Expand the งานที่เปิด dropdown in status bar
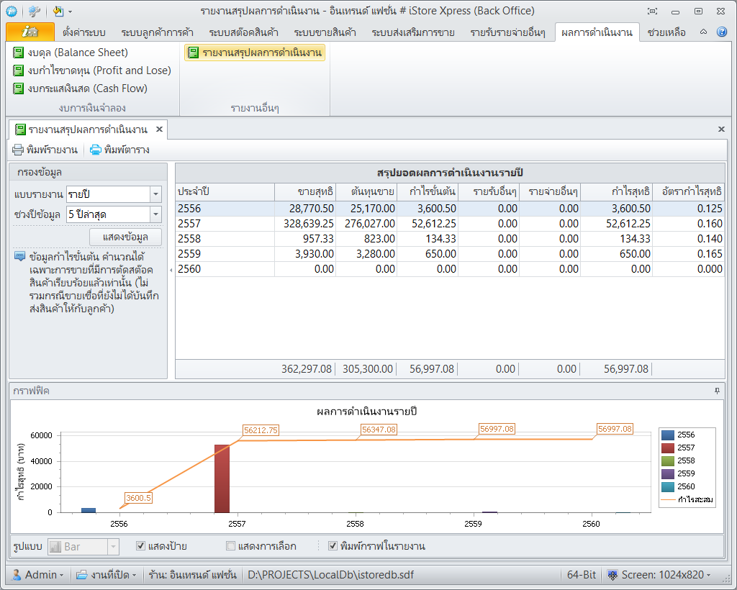737x590 pixels. coord(134,575)
